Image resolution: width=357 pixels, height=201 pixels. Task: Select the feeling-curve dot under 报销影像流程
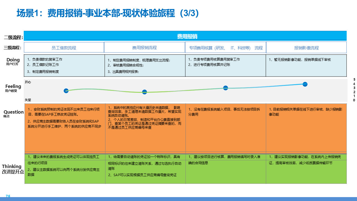305,84
